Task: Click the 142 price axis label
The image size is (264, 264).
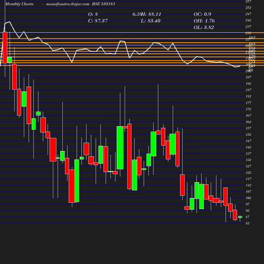Action: [x=248, y=147]
